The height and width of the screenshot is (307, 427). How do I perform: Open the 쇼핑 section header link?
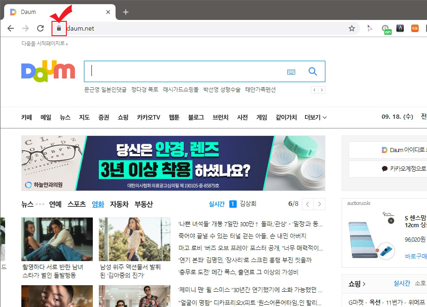(357, 284)
